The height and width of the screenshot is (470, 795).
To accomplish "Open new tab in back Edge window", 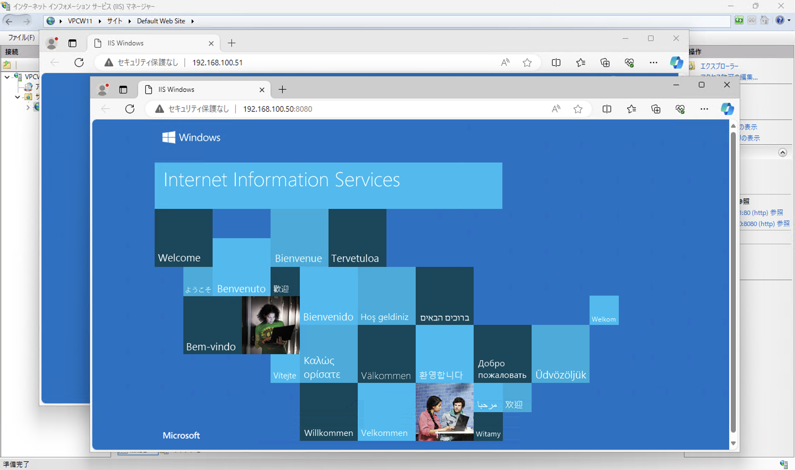I will point(232,43).
